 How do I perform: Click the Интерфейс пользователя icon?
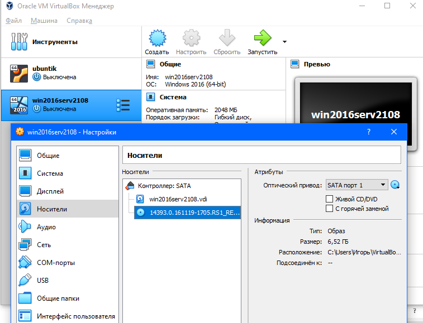[x=25, y=316]
